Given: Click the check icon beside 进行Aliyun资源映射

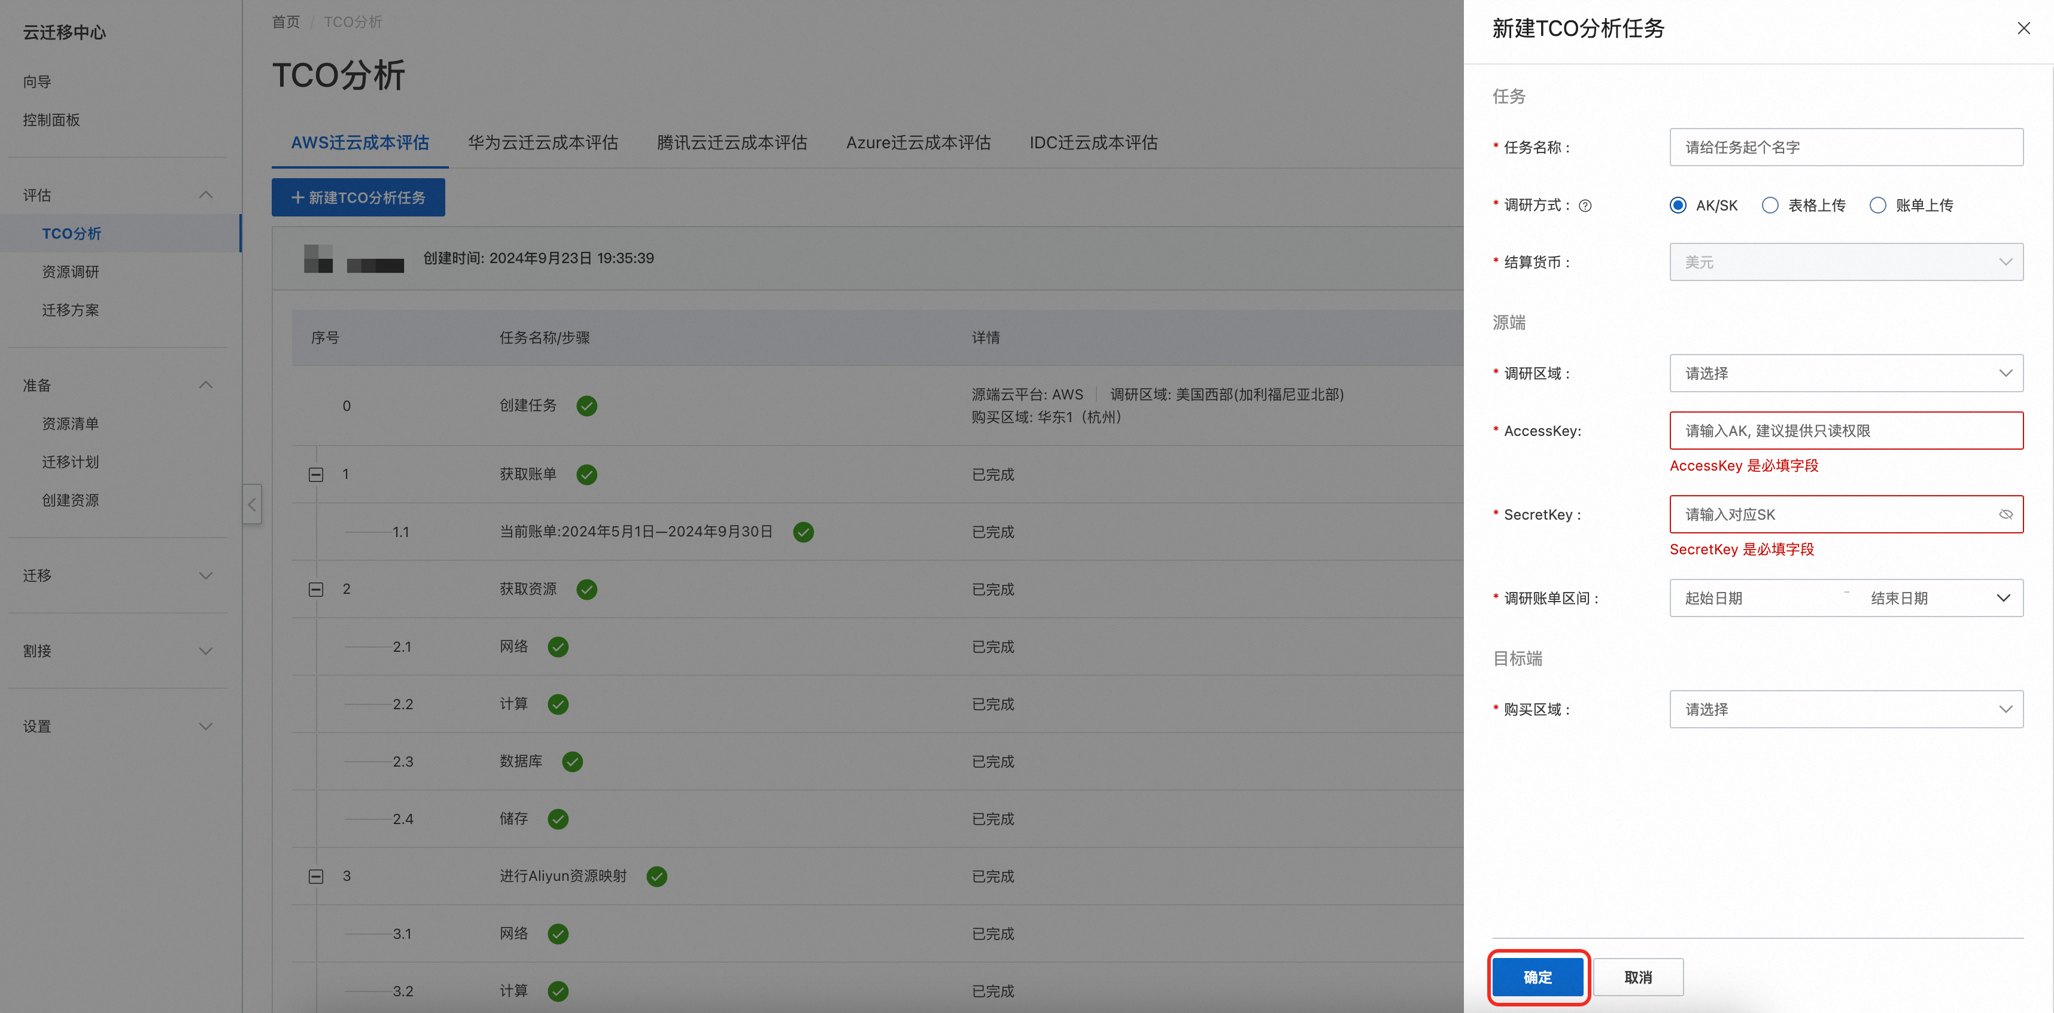Looking at the screenshot, I should [657, 876].
